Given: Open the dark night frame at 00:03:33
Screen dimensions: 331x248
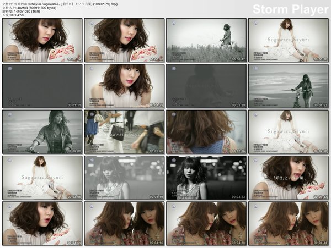Looking at the screenshot, I should (x=206, y=178).
